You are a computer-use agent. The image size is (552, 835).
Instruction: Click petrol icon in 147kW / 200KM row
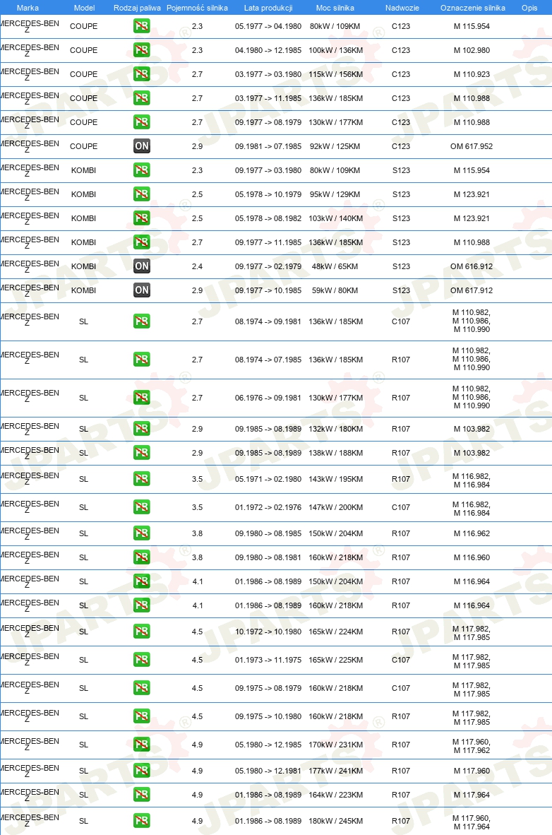click(142, 507)
